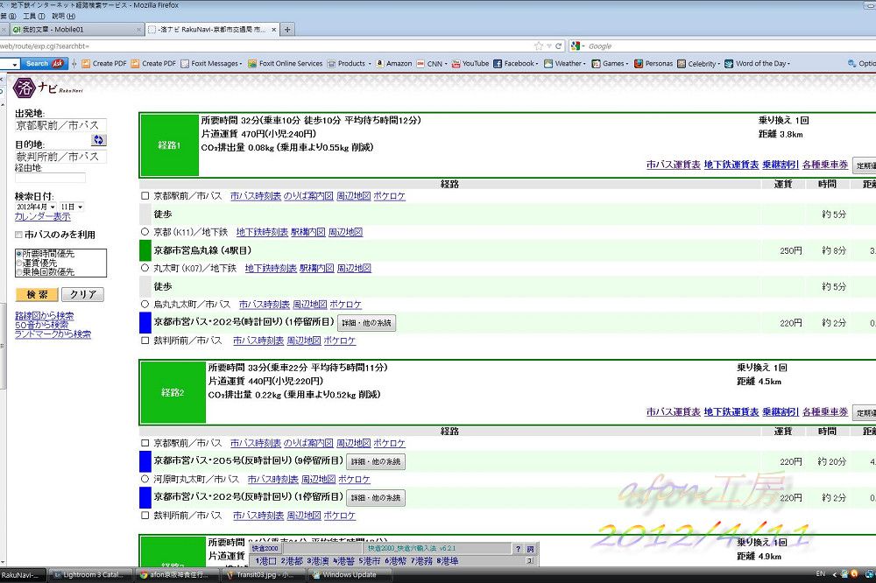Open a new tab with plus button
Screen dimensions: 876x583
click(288, 29)
